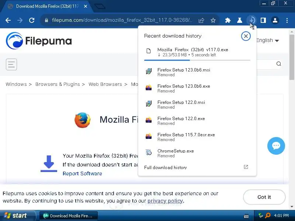
Task: Click the Downloads toolbar icon
Action: point(252,20)
